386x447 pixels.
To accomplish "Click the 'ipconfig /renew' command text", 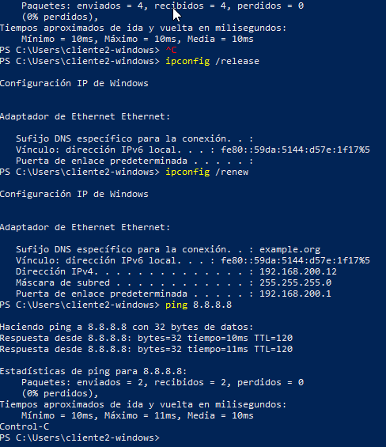I will tap(207, 172).
